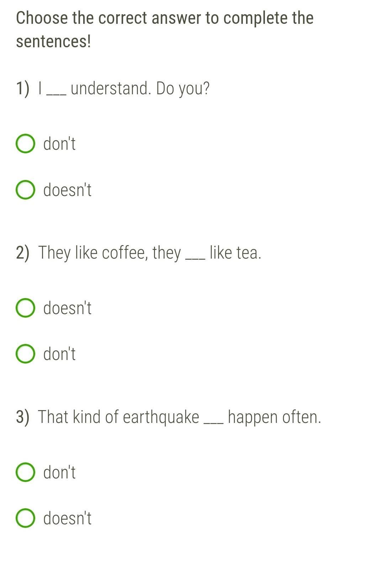Pick "don't" radio circle for earthquake question
This screenshot has width=384, height=562.
(x=25, y=472)
